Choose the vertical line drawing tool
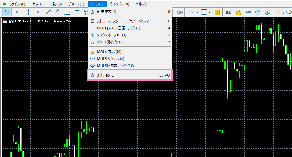292x157 pixels. (28, 12)
